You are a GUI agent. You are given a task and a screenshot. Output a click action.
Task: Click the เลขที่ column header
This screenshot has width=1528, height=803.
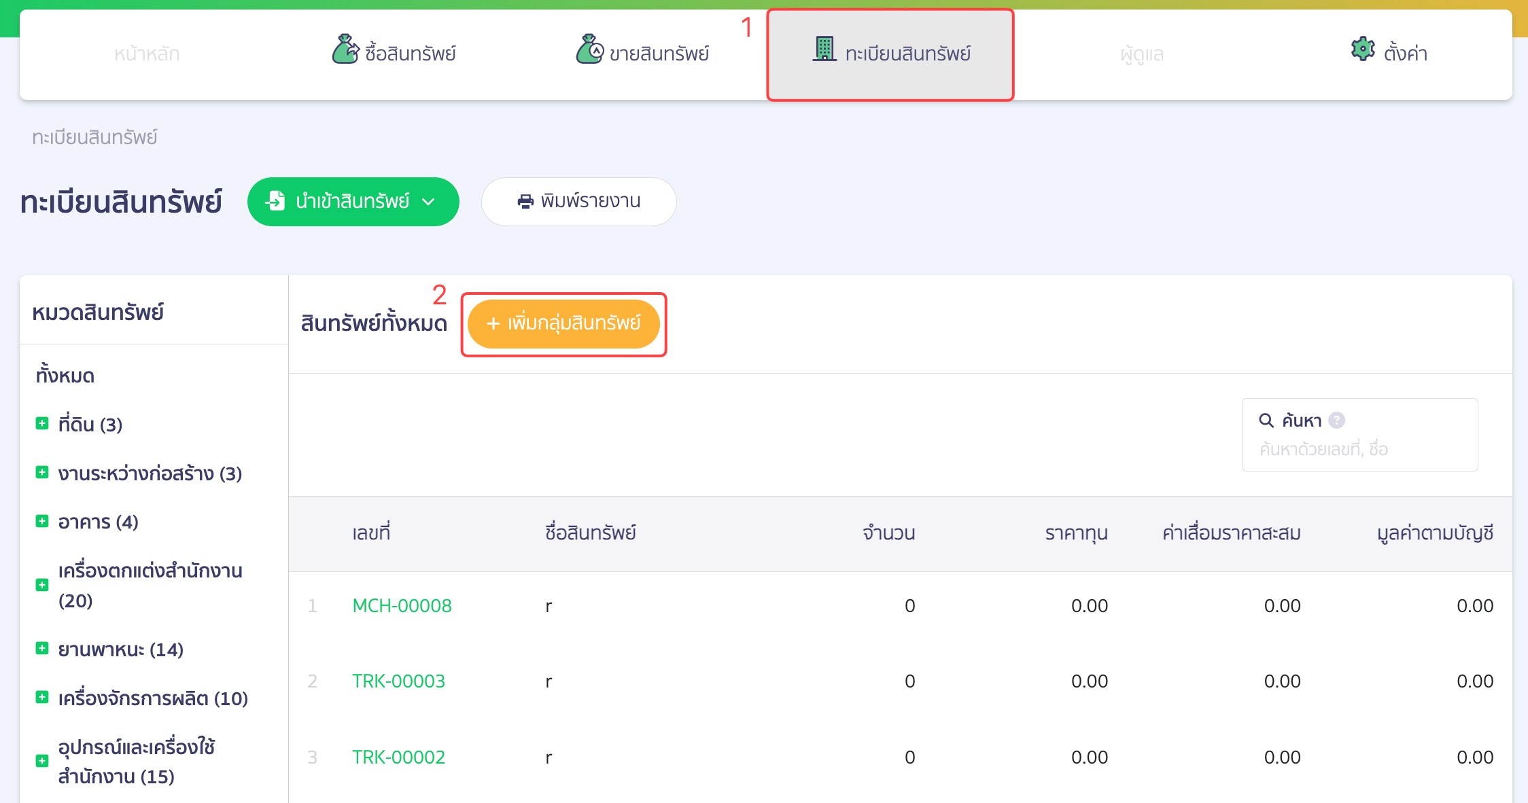(x=371, y=533)
